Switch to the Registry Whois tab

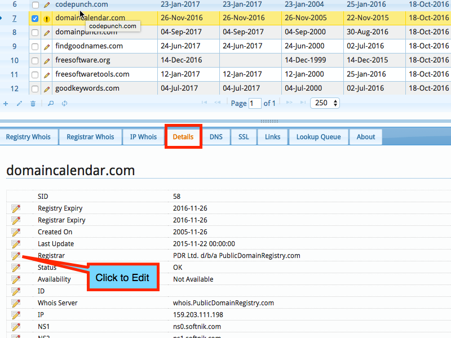[29, 137]
